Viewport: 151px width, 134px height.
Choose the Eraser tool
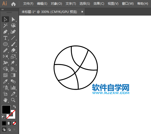pyautogui.click(x=13, y=50)
